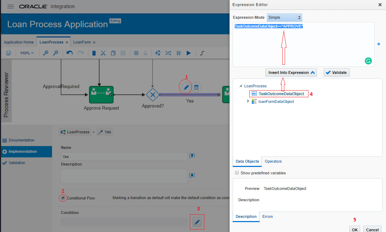Open the hamburger navigation menu
Image resolution: width=386 pixels, height=232 pixels.
[11, 6]
